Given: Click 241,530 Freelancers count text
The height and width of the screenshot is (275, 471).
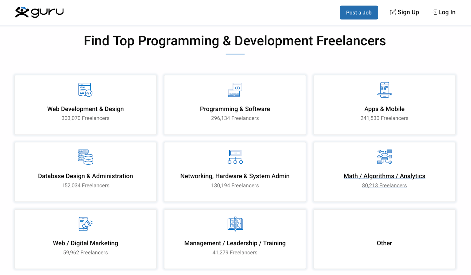Looking at the screenshot, I should (x=384, y=118).
